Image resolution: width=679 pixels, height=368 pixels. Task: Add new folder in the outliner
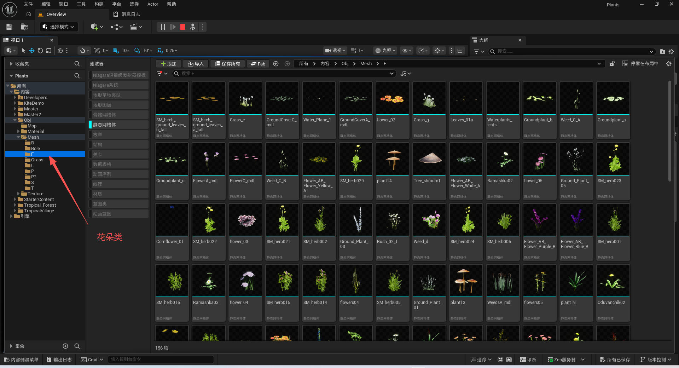pos(662,51)
